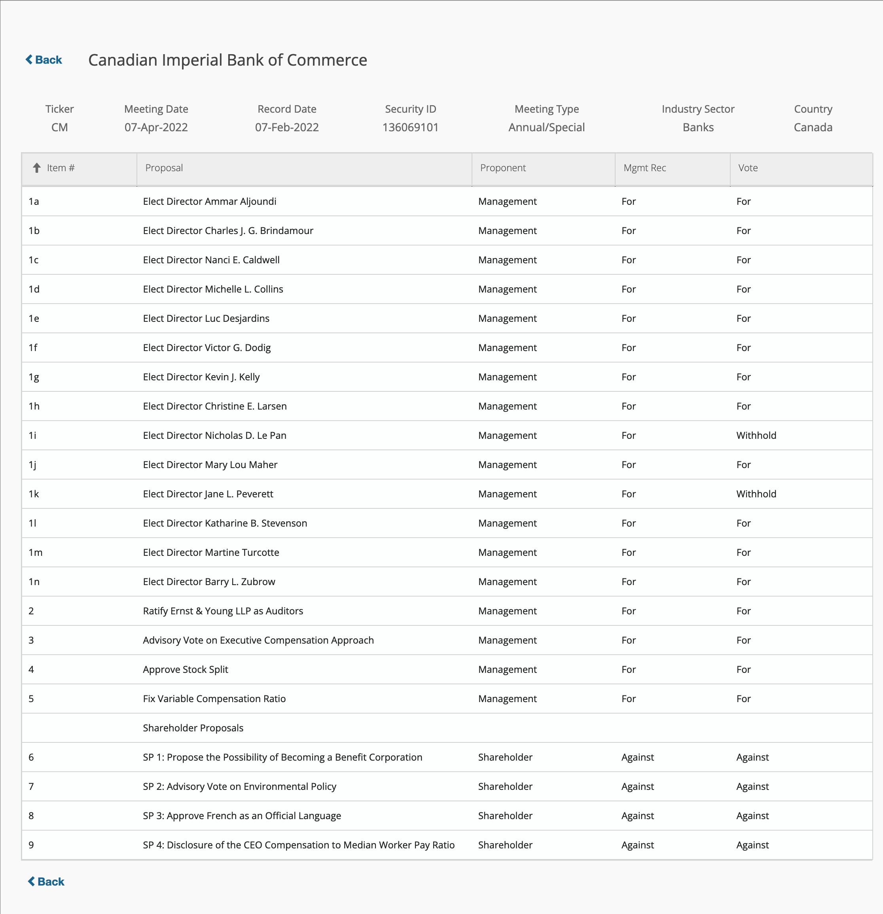Click the Shareholder Proposals section row
Viewport: 883px width, 914px height.
tap(193, 728)
